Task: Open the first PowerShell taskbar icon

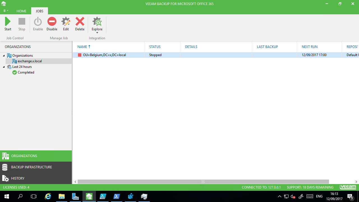Action: (103, 196)
